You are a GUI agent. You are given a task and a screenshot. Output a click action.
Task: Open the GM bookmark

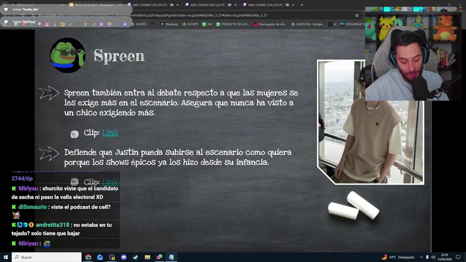coord(207,24)
